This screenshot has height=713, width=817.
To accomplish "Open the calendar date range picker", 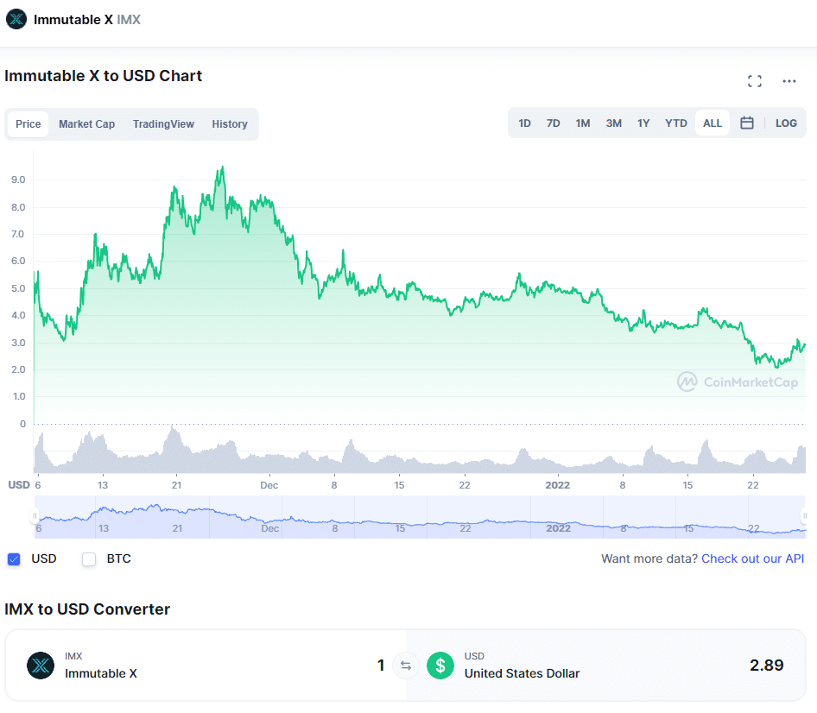I will (747, 123).
